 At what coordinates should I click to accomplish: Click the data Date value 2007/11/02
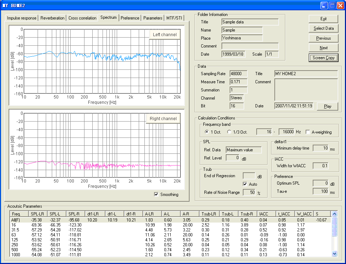coord(294,106)
